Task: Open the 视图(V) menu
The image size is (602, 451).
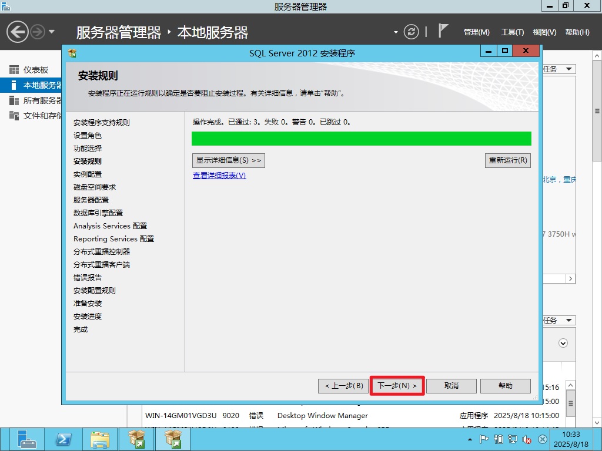Action: point(544,32)
